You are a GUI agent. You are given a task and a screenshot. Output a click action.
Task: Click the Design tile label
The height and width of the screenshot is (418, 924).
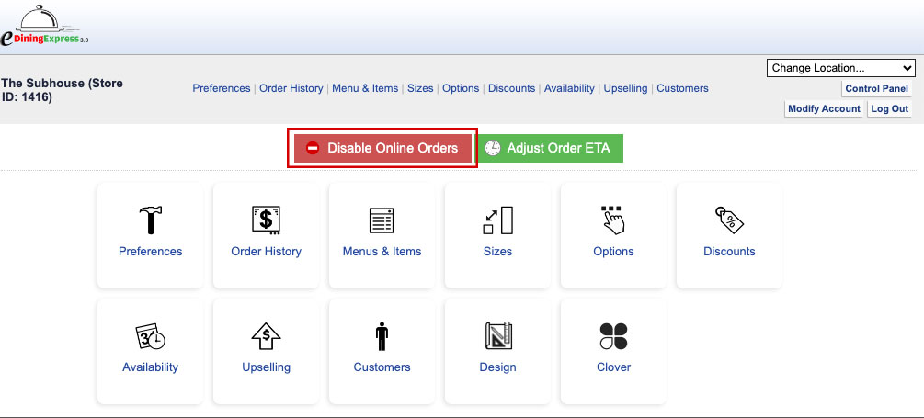(497, 367)
